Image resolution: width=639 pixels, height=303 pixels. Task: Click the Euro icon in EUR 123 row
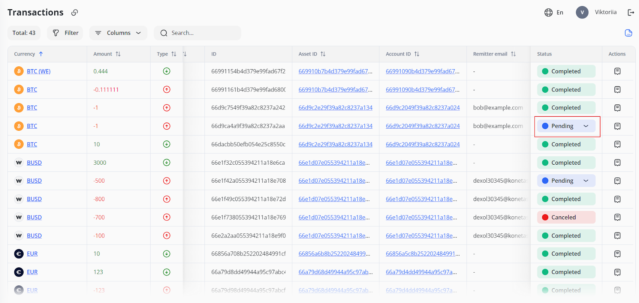pos(19,272)
